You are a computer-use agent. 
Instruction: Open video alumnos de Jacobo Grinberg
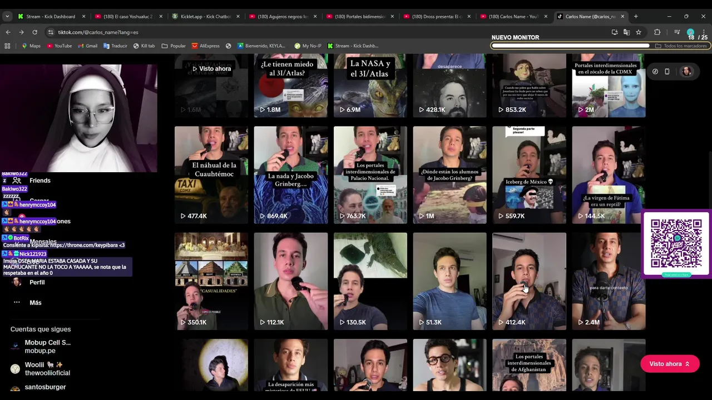(x=449, y=175)
